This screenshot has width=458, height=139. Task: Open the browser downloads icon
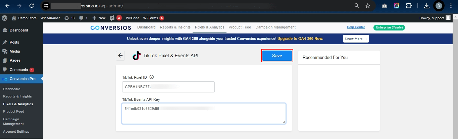click(426, 6)
